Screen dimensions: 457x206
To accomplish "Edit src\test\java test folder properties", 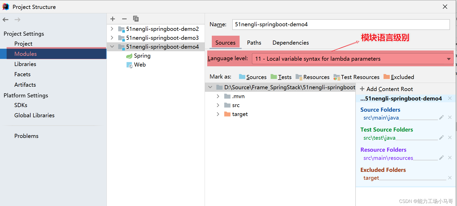I will click(441, 137).
